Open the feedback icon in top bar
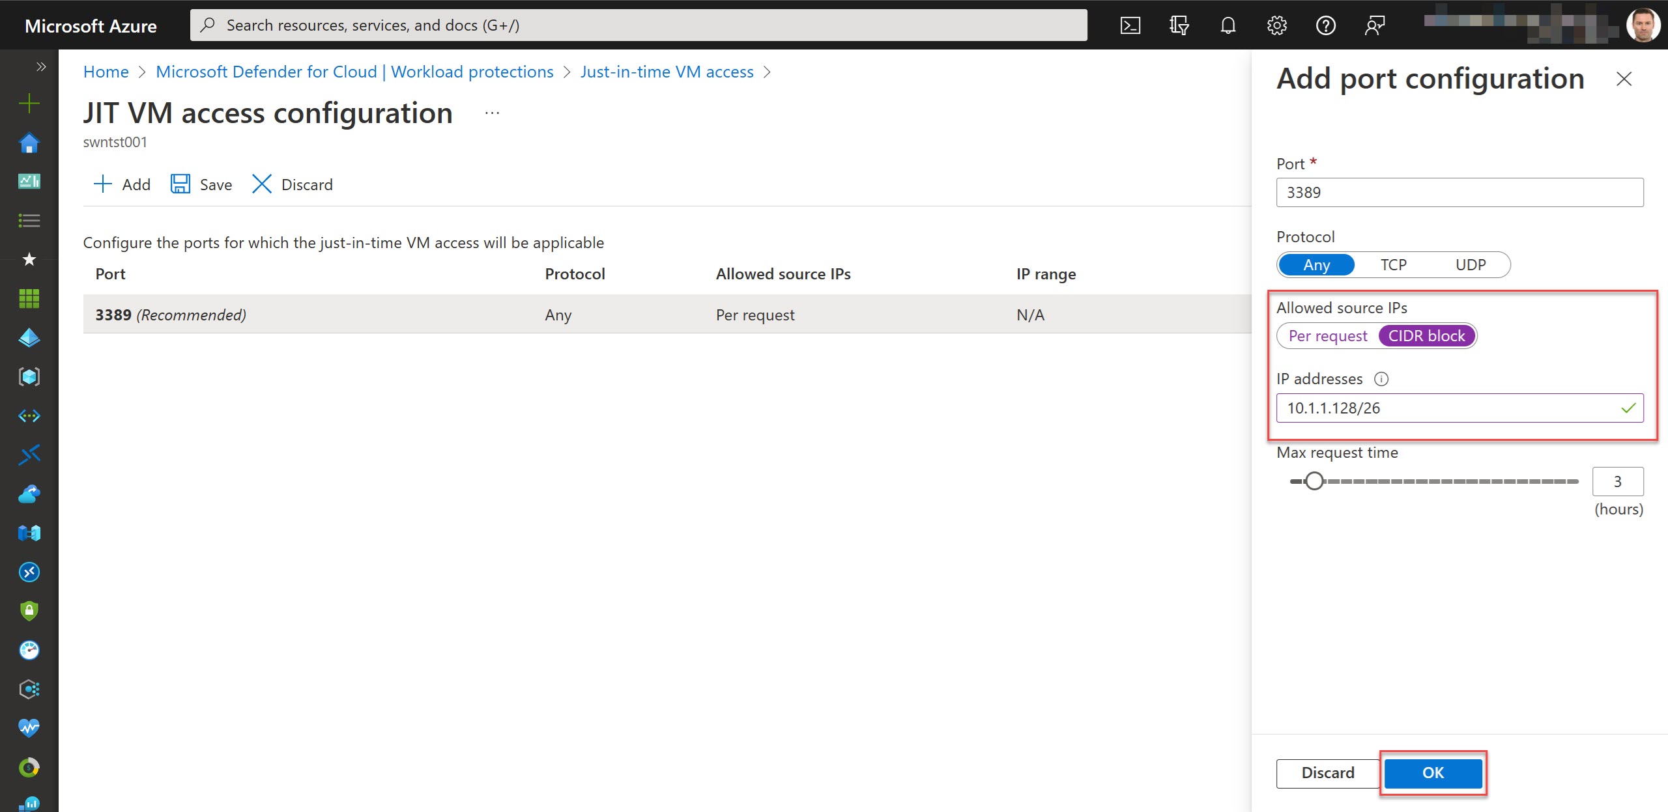Image resolution: width=1668 pixels, height=812 pixels. coord(1375,25)
